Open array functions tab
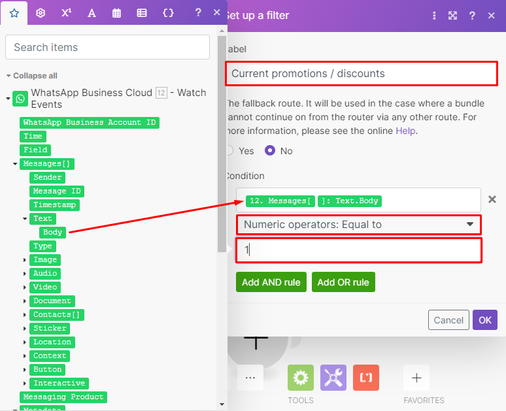This screenshot has width=506, height=411. tap(142, 13)
